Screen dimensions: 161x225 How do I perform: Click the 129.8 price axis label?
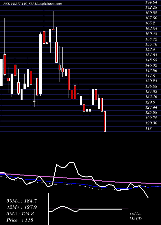[150, 102]
